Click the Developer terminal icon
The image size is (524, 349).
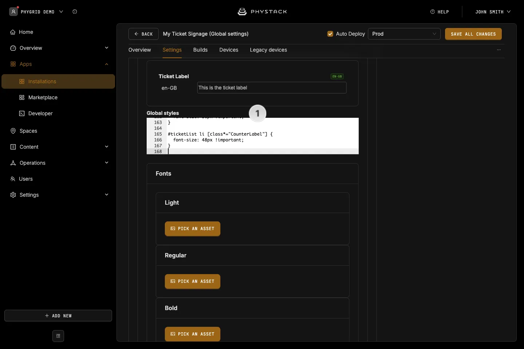coord(22,113)
